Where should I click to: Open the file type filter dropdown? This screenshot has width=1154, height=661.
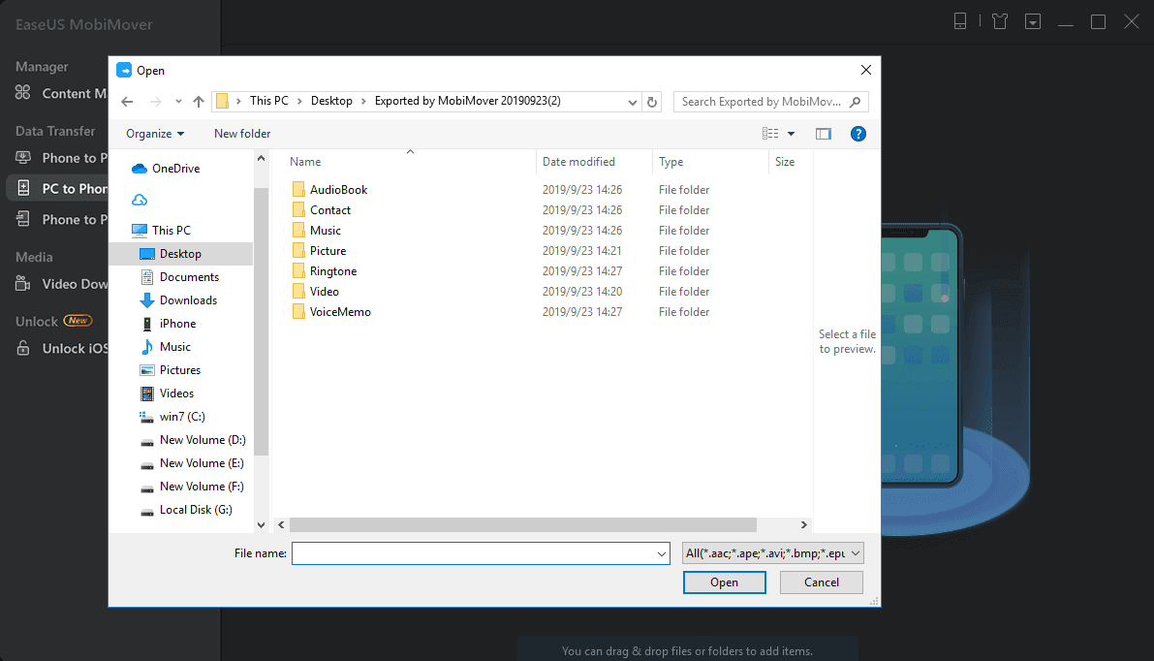tap(770, 551)
